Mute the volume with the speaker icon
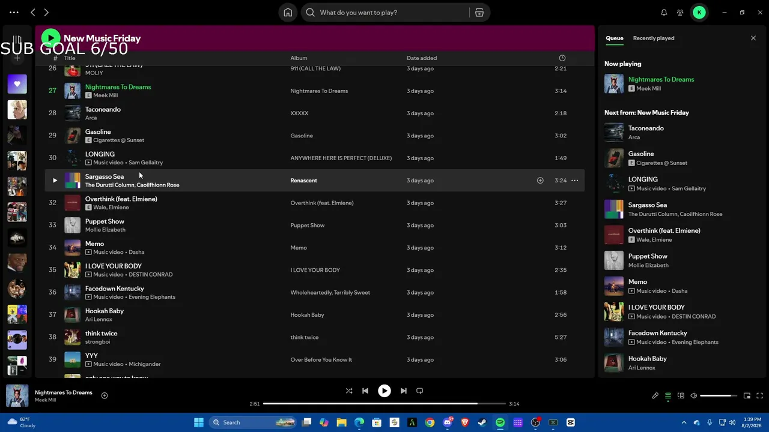The image size is (769, 432). 693,395
